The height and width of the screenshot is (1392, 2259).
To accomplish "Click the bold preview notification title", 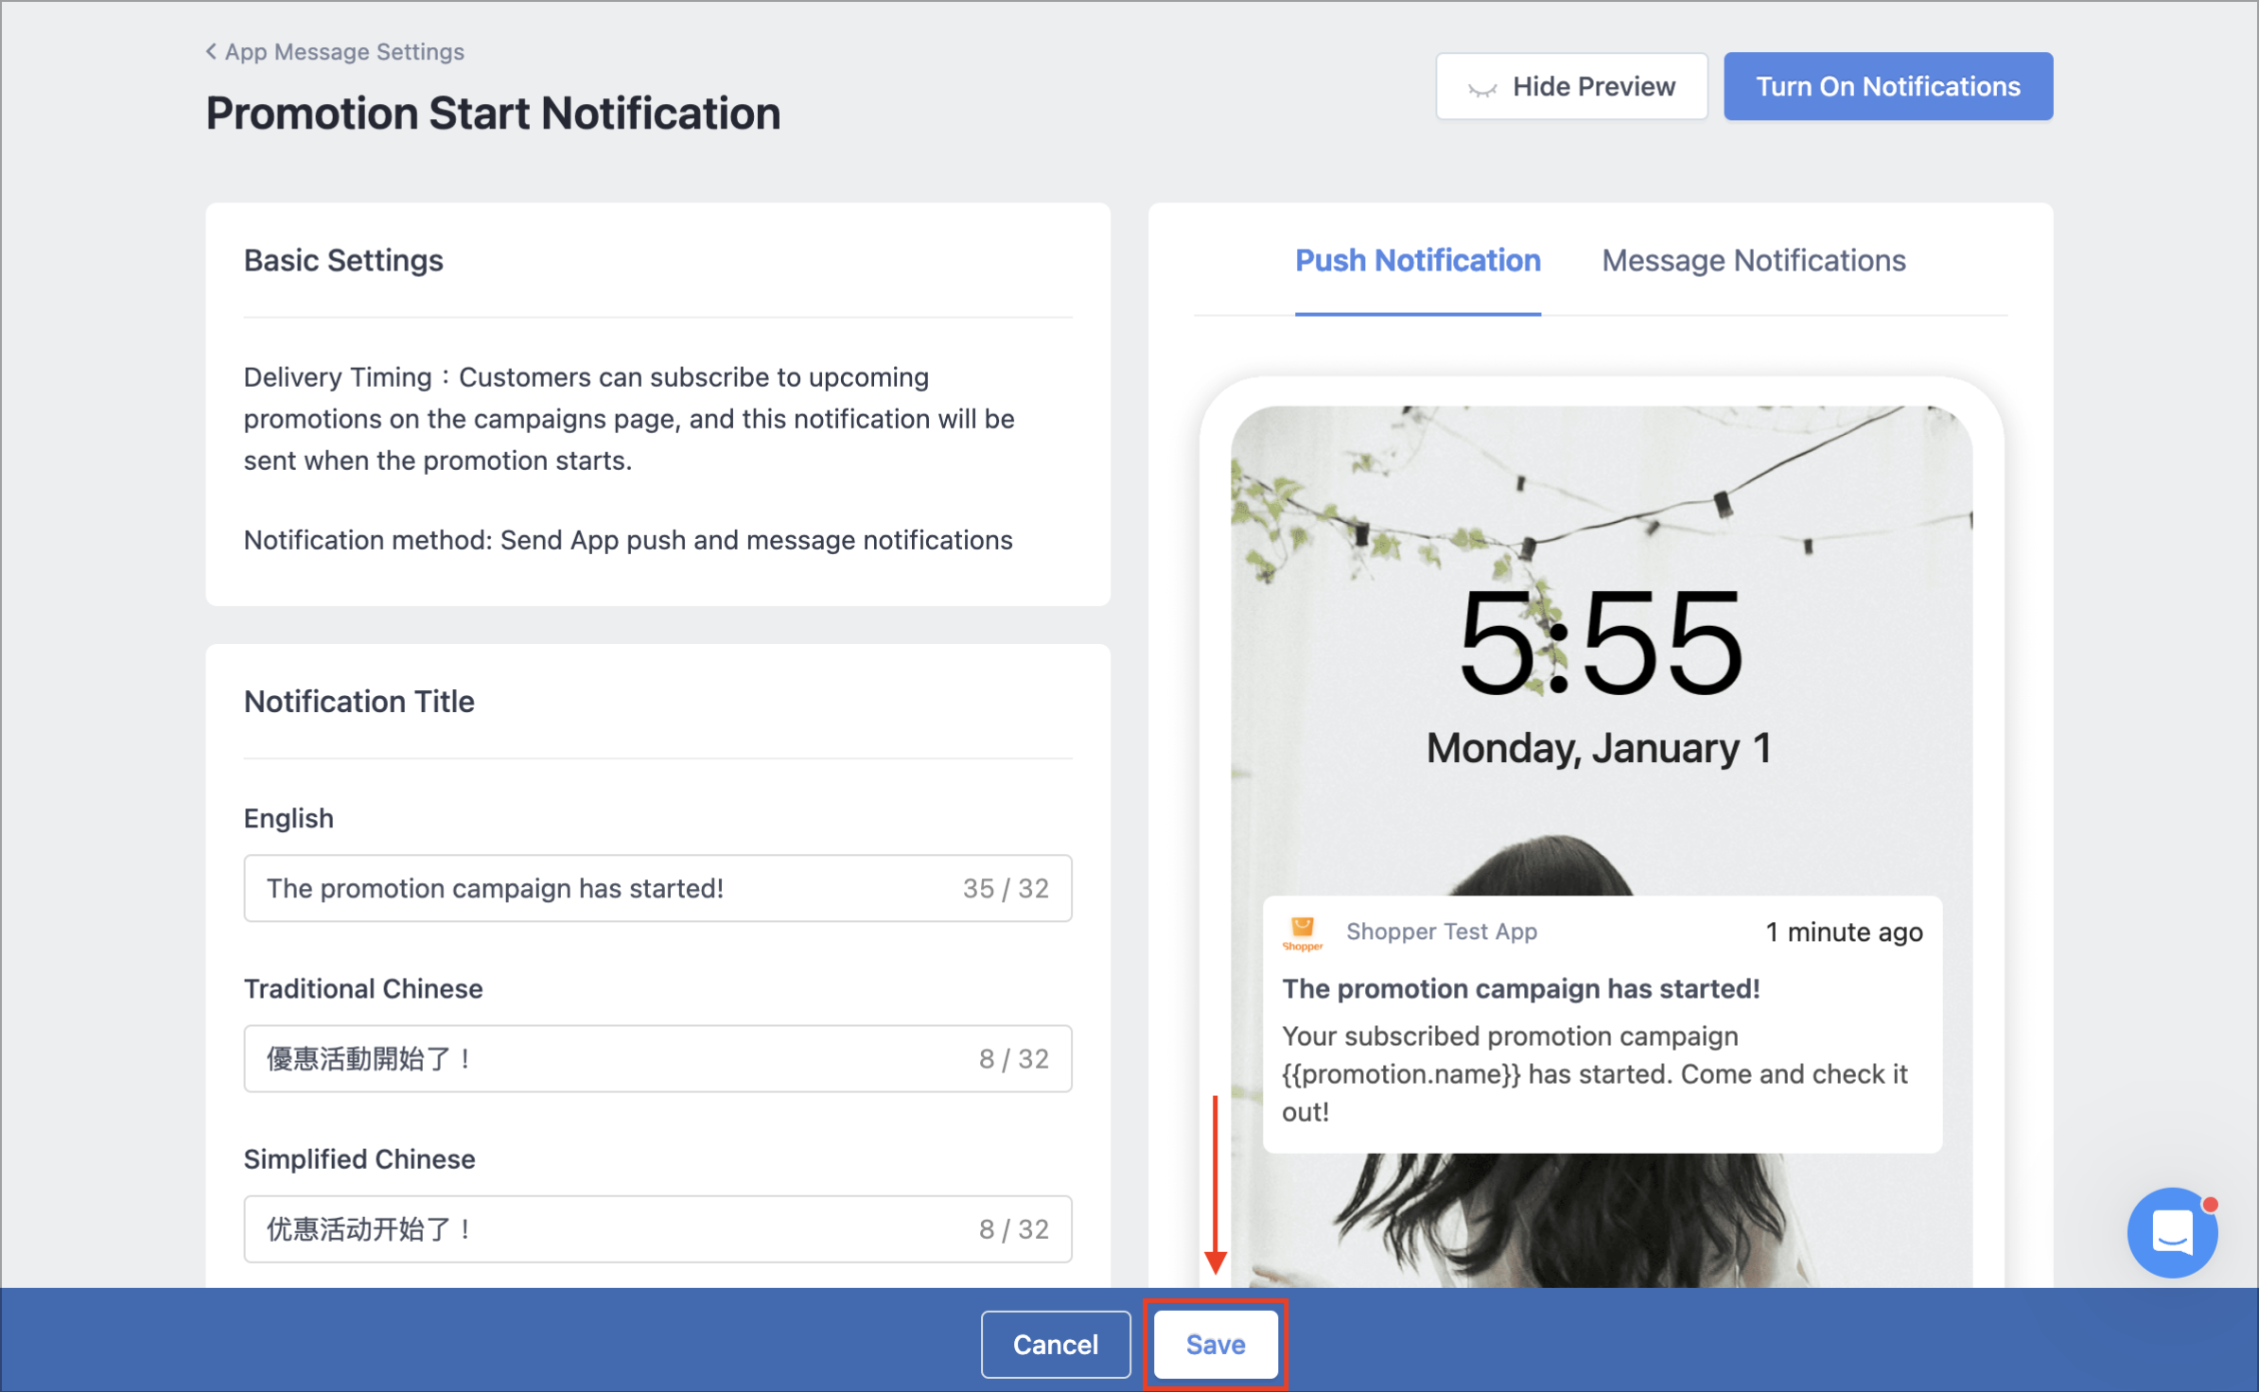I will pos(1521,989).
